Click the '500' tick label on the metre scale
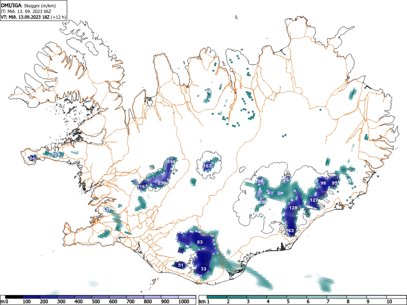 tap(96, 301)
